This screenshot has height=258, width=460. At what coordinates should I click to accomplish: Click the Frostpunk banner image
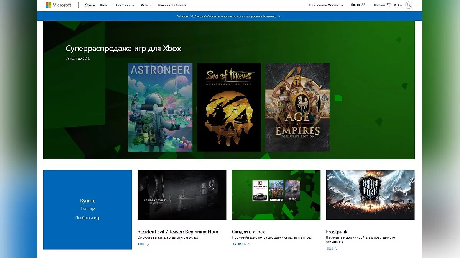370,195
